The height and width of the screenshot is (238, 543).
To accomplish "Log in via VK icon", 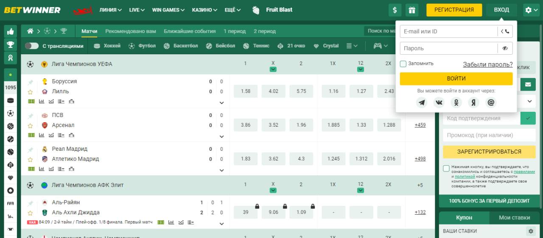I will tap(439, 102).
